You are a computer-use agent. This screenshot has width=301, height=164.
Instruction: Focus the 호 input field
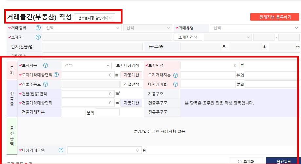tap(246, 47)
